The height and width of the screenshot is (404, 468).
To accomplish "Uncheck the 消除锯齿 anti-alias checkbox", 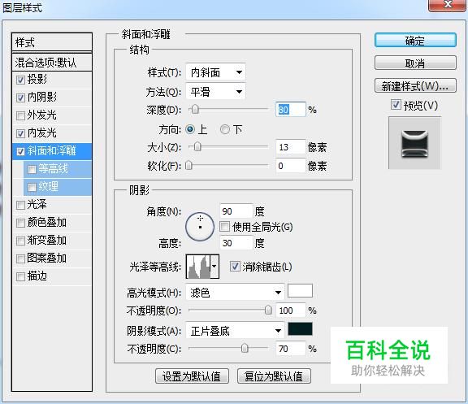I will pos(235,267).
